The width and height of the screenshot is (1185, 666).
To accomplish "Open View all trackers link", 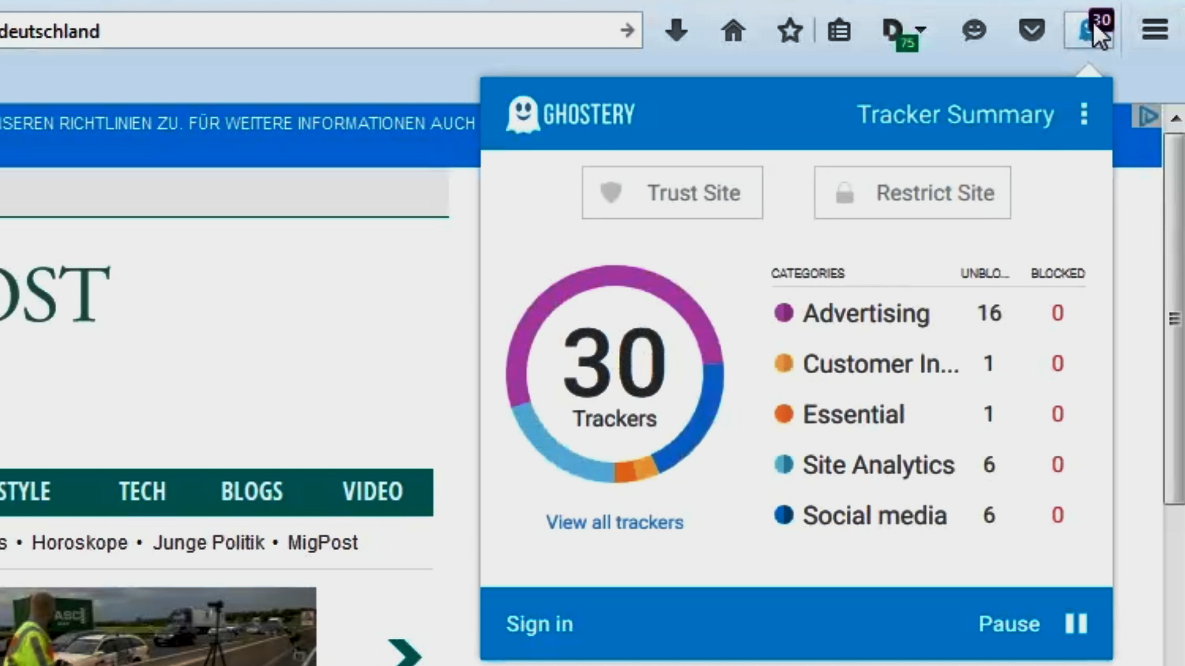I will [615, 522].
